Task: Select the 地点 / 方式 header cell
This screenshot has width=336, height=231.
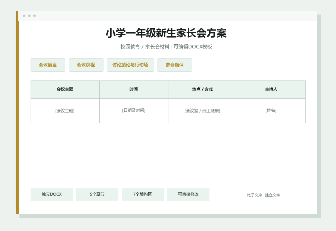Action: pos(202,89)
